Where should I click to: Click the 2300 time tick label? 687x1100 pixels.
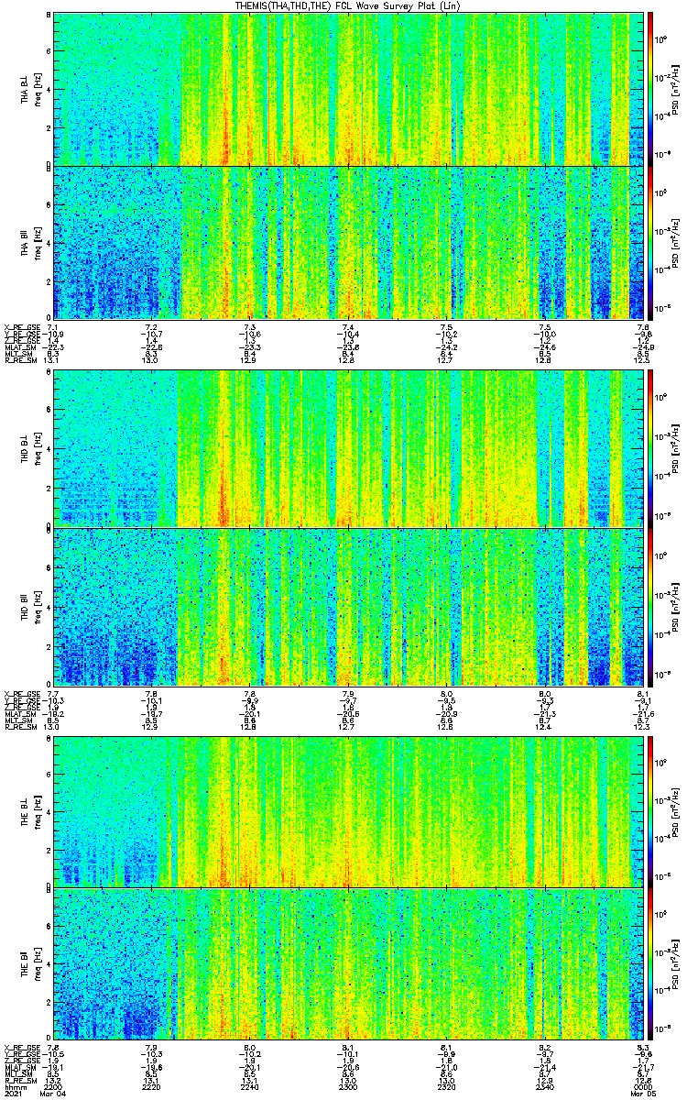tap(348, 1087)
